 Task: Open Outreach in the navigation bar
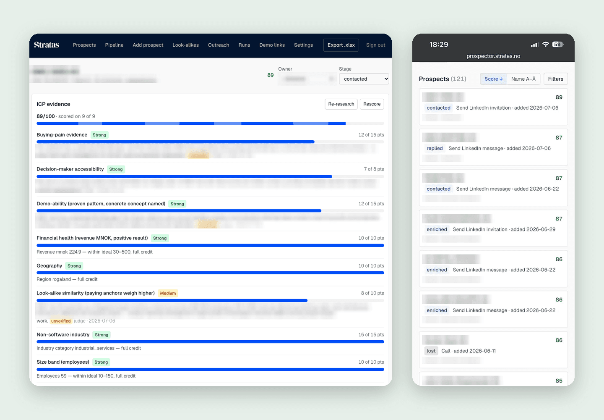[x=219, y=45]
